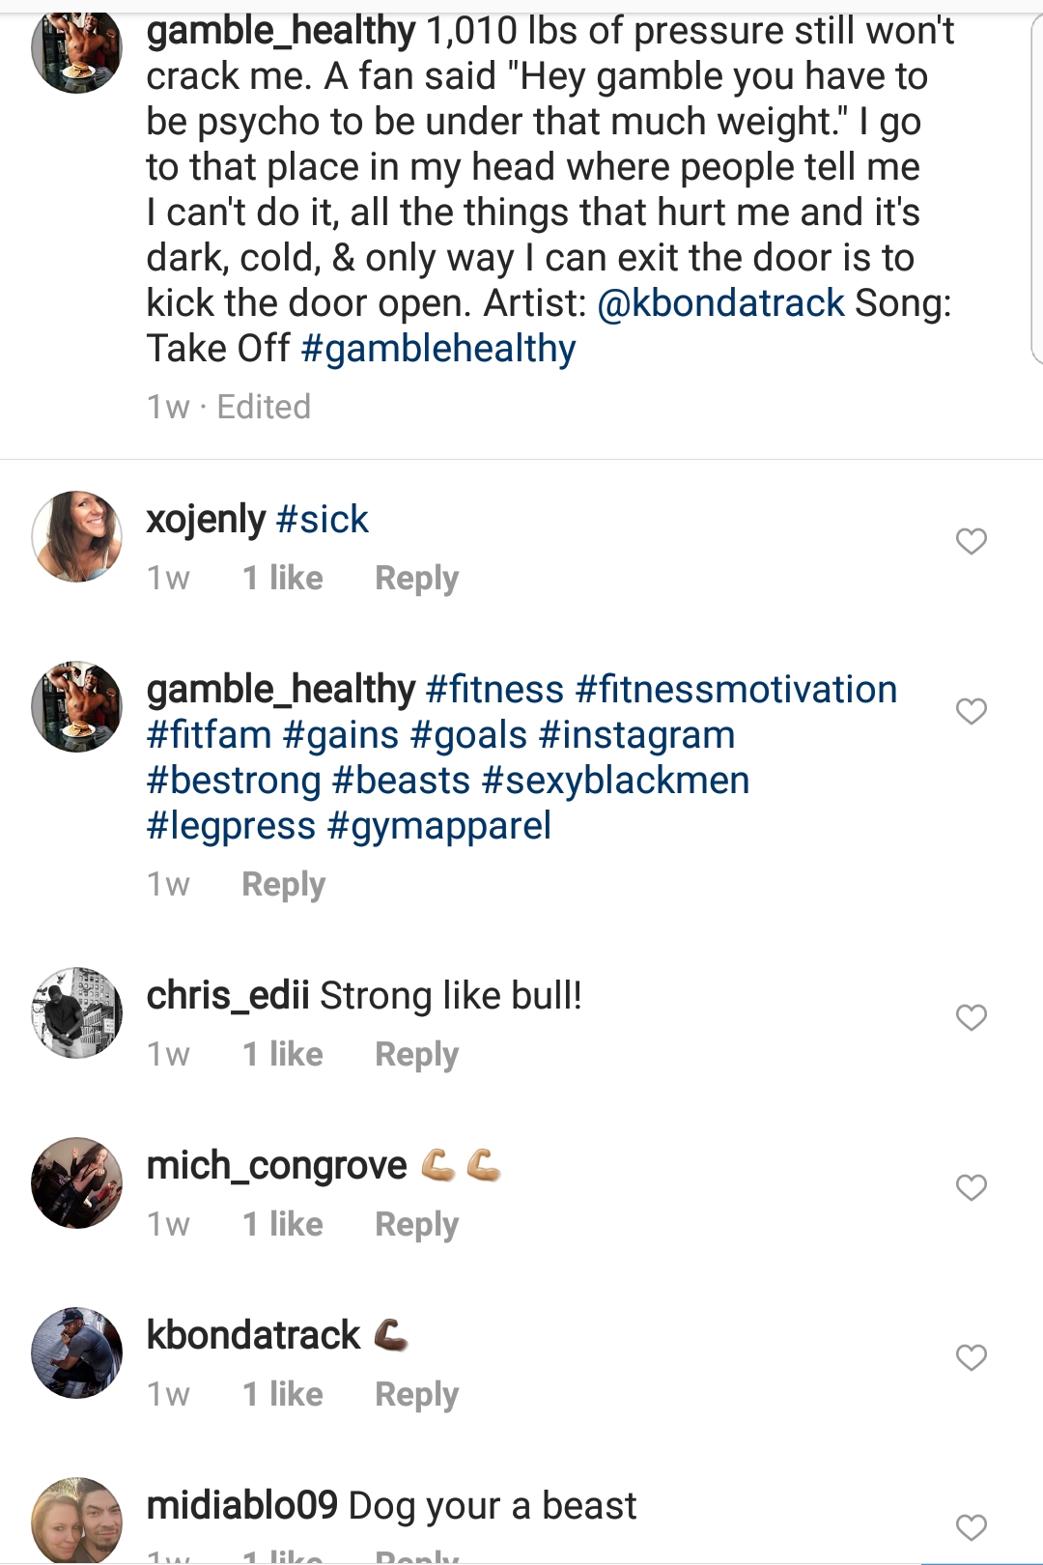The width and height of the screenshot is (1043, 1565).
Task: Open xojenly's profile picture
Action: pyautogui.click(x=77, y=536)
